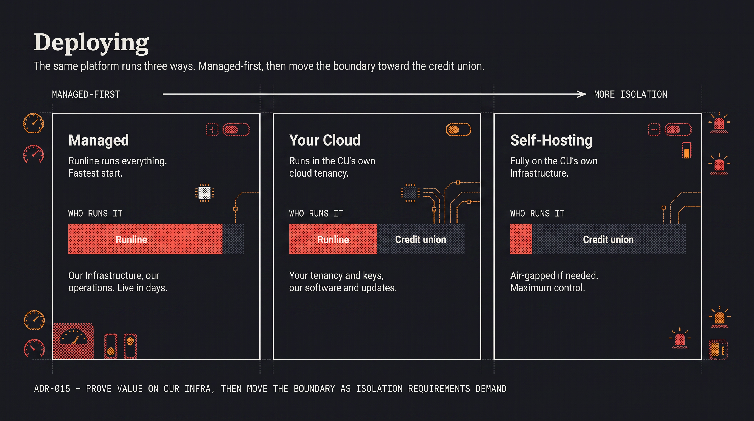Click the circuit node square in the Managed card

tap(235, 209)
